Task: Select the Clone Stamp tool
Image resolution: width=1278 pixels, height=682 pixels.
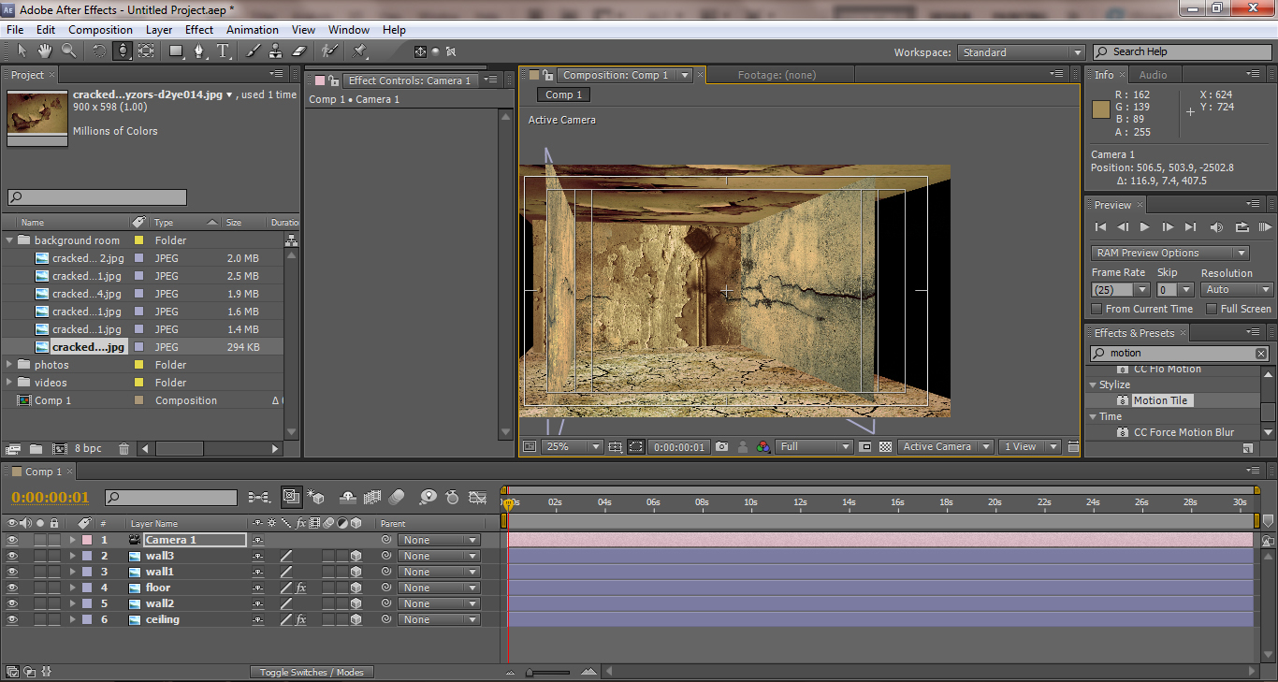Action: (x=276, y=51)
